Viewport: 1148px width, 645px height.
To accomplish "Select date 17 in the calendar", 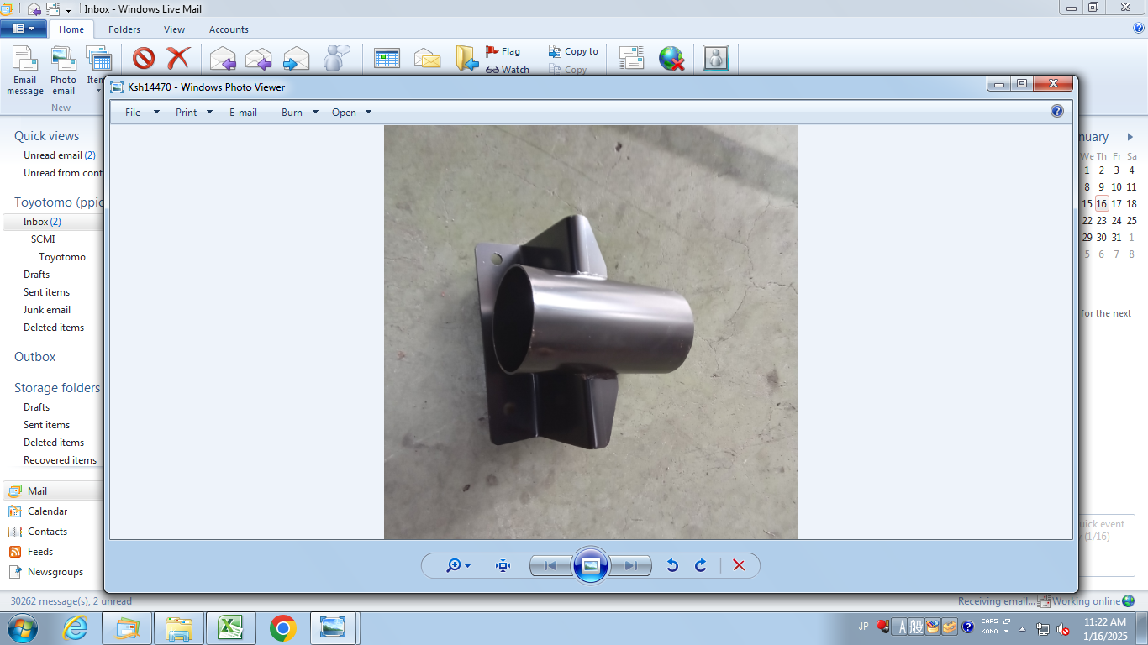I will tap(1116, 203).
